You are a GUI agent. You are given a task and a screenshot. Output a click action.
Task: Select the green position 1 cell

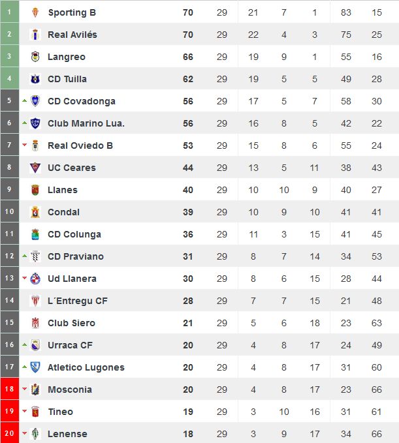click(10, 12)
